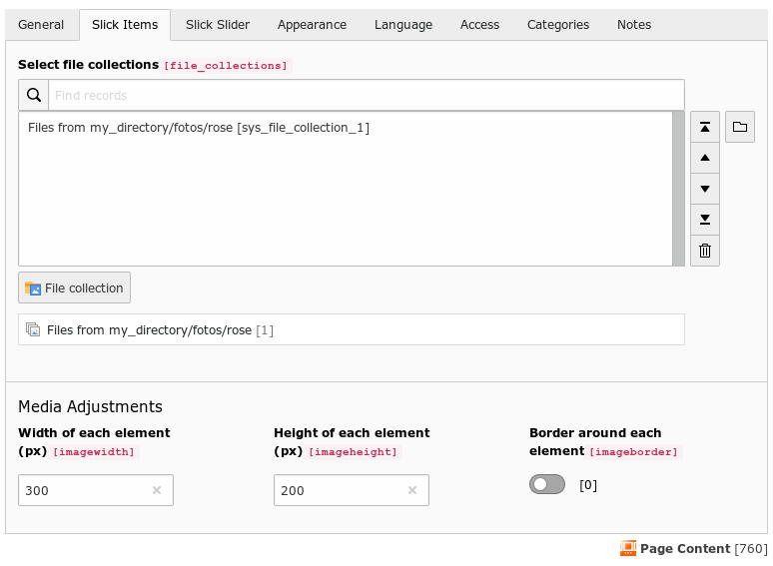Toggle border around each element
This screenshot has height=566, width=773.
coord(547,485)
